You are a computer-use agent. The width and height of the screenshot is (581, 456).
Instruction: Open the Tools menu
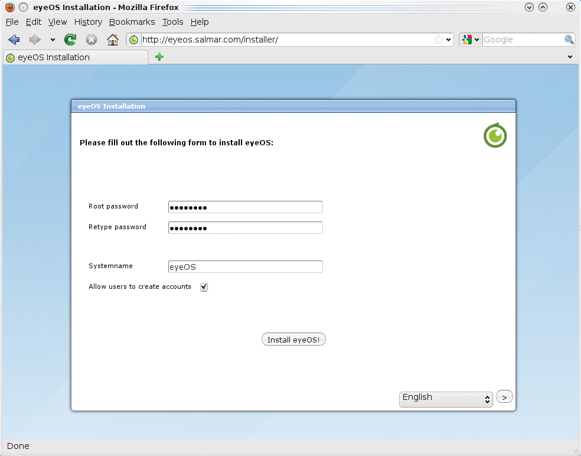(172, 22)
